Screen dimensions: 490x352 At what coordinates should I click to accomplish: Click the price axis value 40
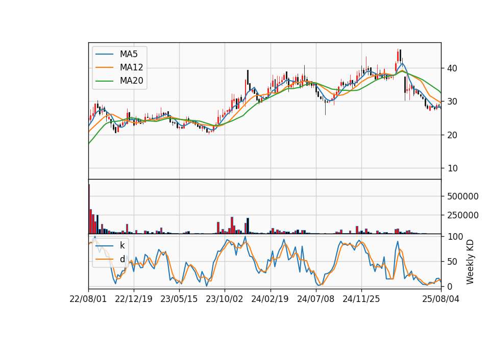452,68
